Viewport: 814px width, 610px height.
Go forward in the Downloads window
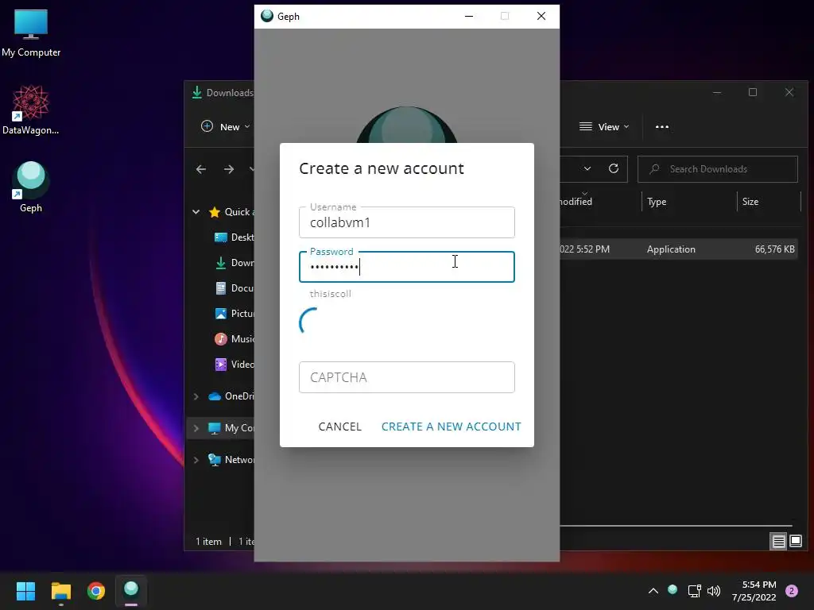click(228, 169)
